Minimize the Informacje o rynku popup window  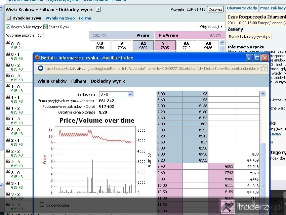249,58
